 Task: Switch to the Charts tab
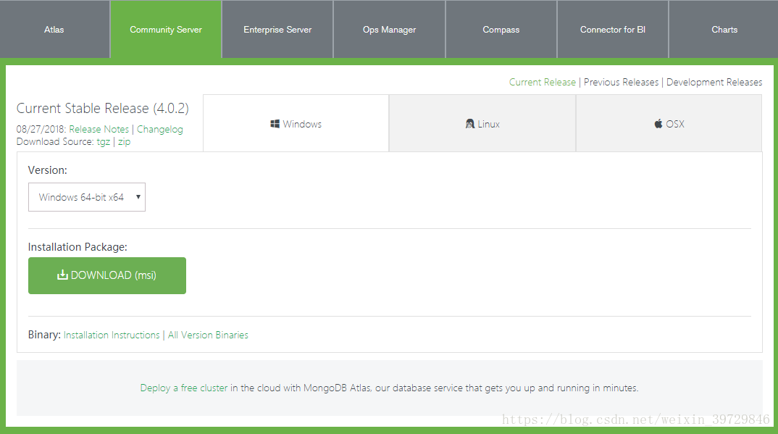click(724, 29)
